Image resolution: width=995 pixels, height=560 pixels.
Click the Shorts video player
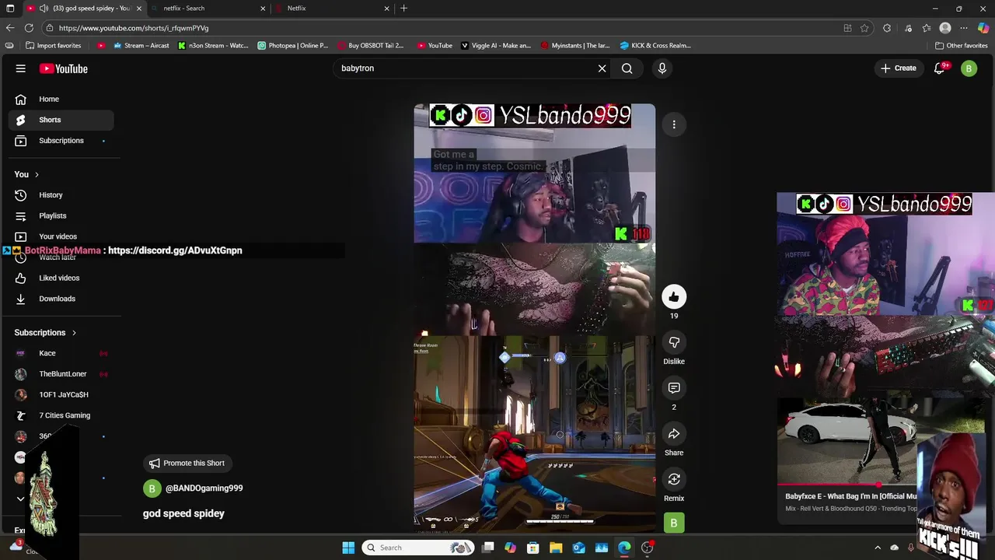point(535,317)
